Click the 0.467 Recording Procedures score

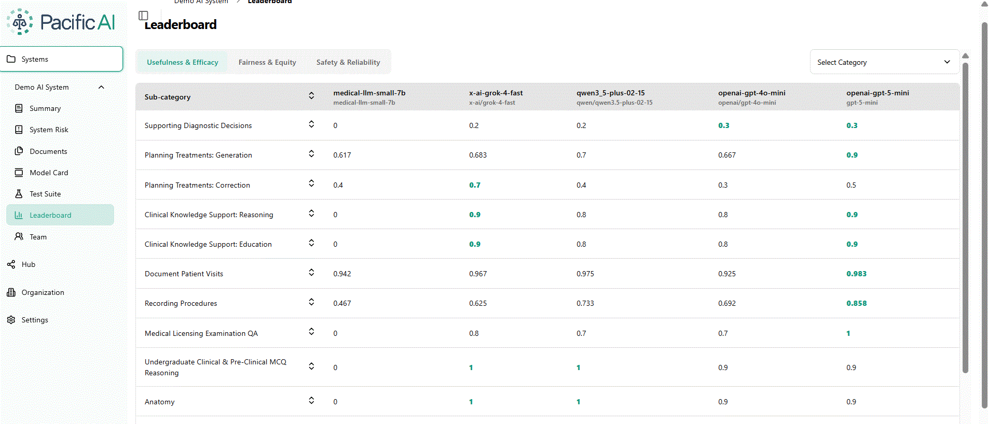[x=342, y=303]
